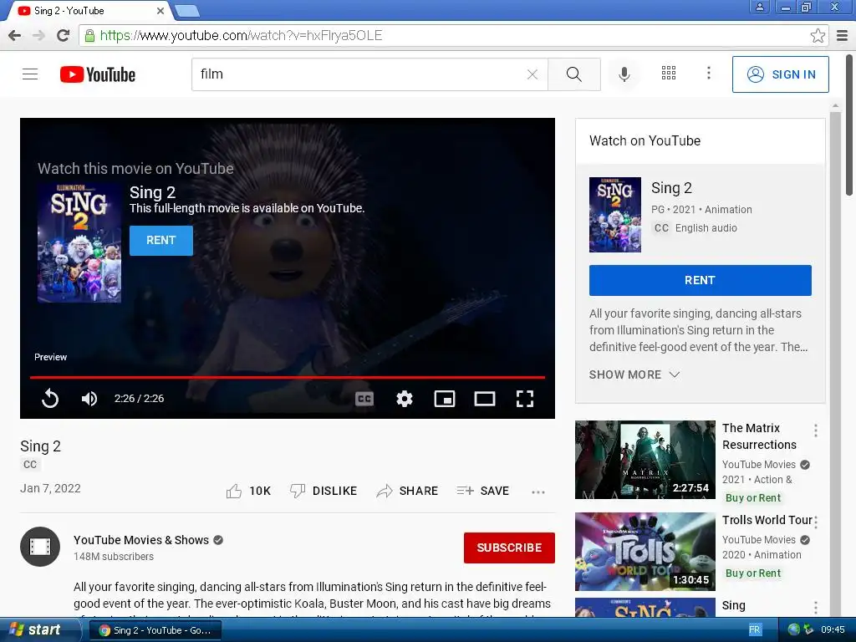Open options menu for Trolls World Tour
Screen dimensions: 856x642
(816, 522)
